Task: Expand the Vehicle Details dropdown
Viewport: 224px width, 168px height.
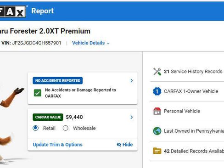Action: [91, 43]
